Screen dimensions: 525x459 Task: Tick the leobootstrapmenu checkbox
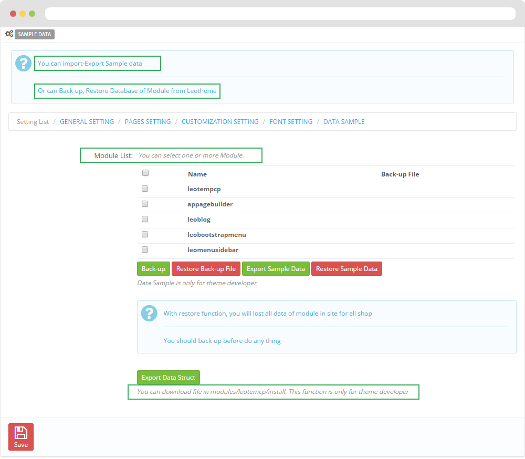(x=145, y=234)
